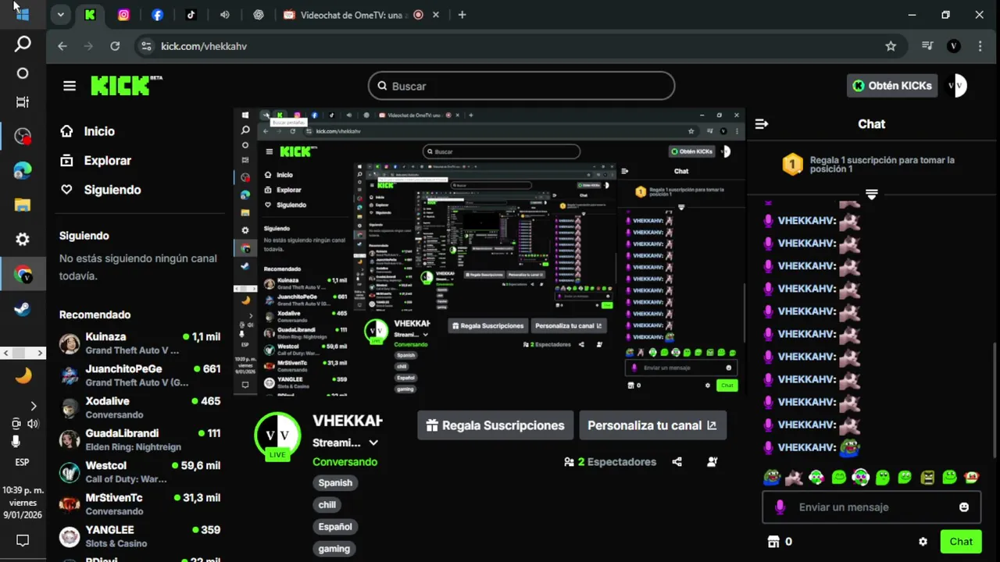Switch to the TikTok tab
1000x562 pixels.
pyautogui.click(x=191, y=15)
